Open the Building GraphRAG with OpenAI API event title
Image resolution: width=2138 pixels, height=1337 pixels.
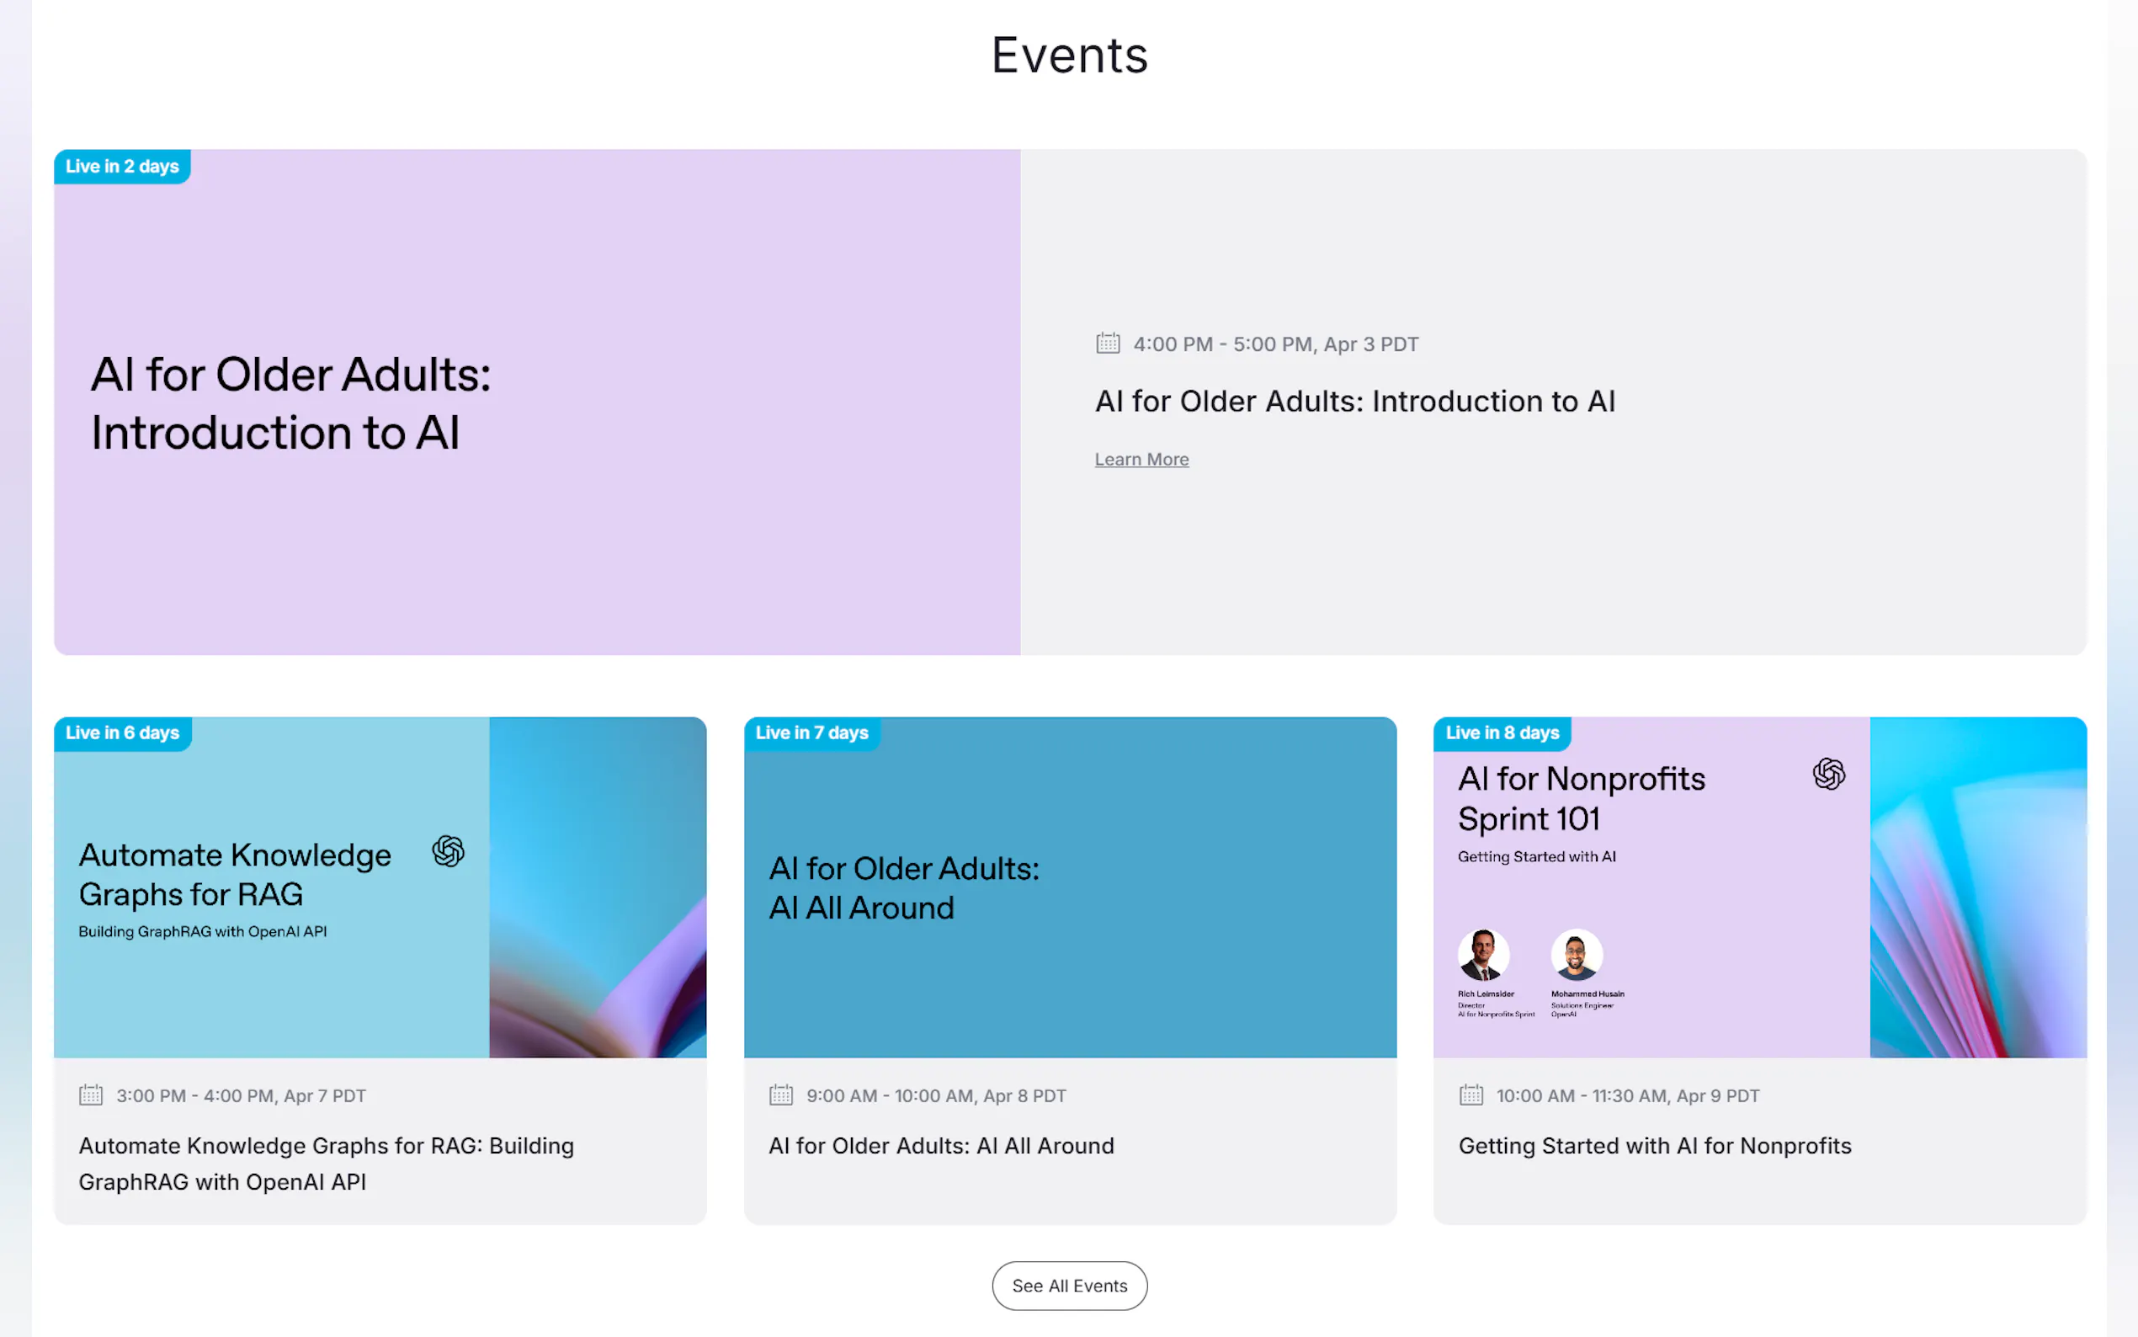pyautogui.click(x=326, y=1163)
